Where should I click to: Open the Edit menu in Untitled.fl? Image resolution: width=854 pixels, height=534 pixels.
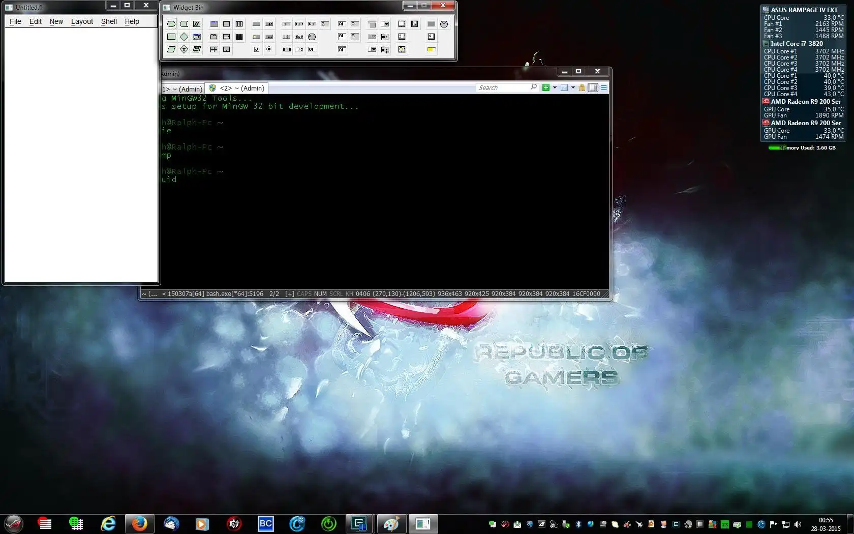(36, 21)
